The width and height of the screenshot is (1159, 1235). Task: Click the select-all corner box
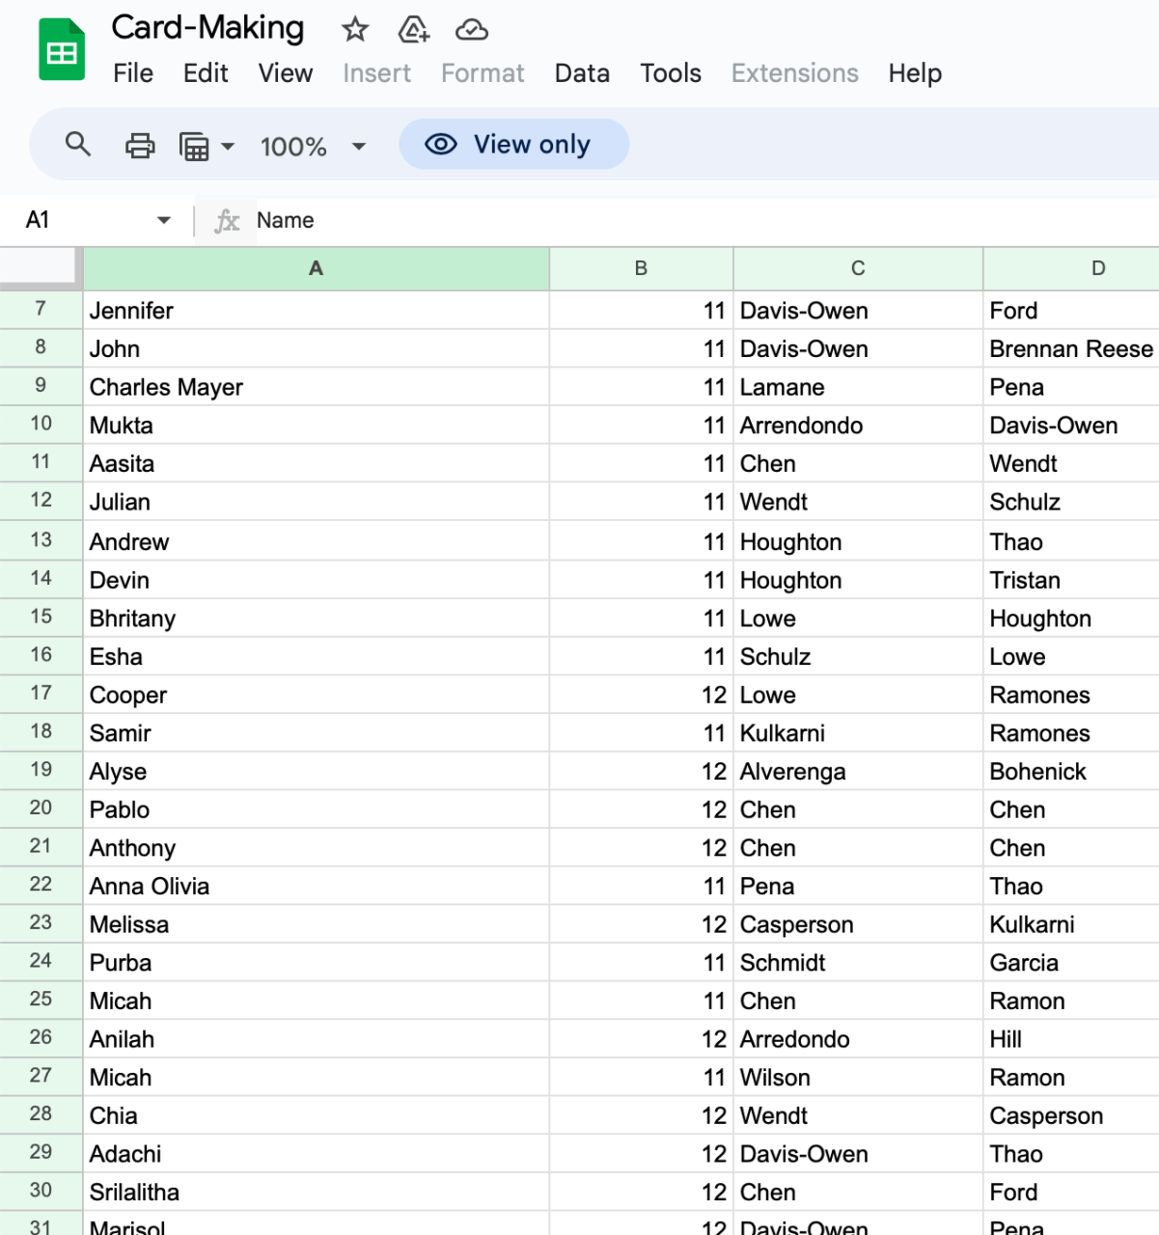[39, 268]
